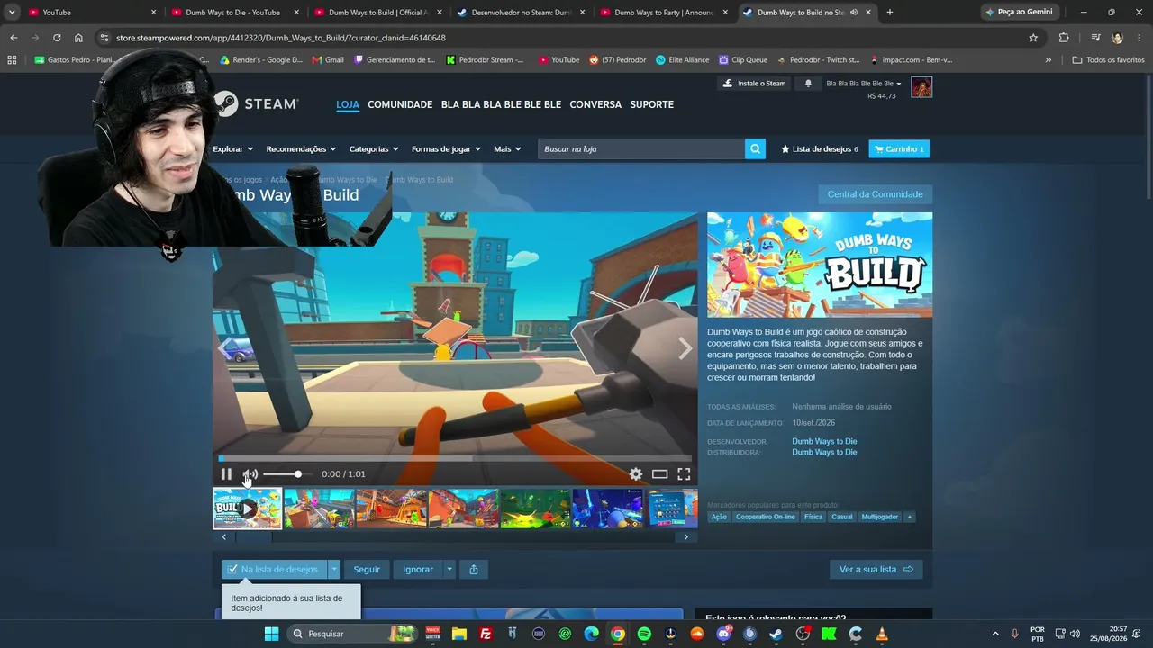Select the first trailer thumbnail

click(x=248, y=508)
